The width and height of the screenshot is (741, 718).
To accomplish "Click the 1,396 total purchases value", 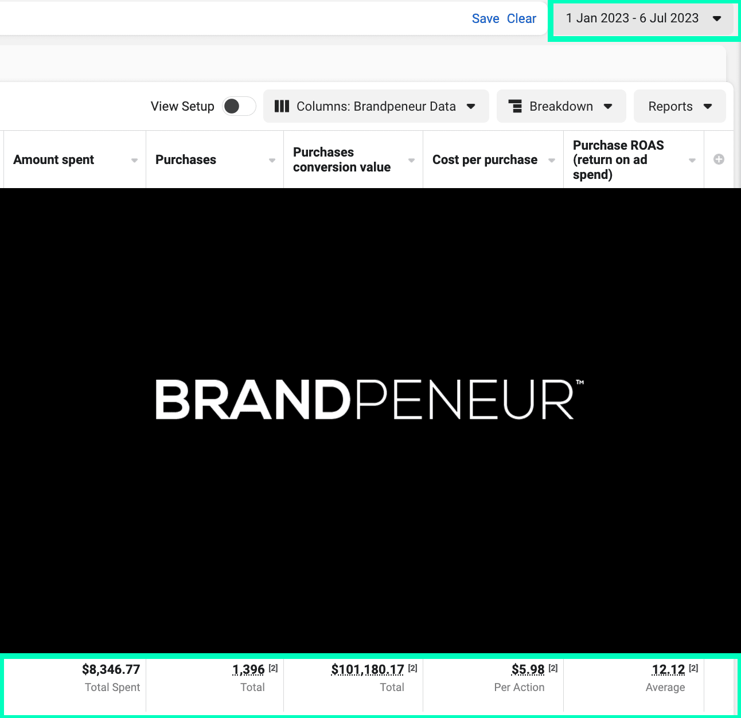I will 248,669.
